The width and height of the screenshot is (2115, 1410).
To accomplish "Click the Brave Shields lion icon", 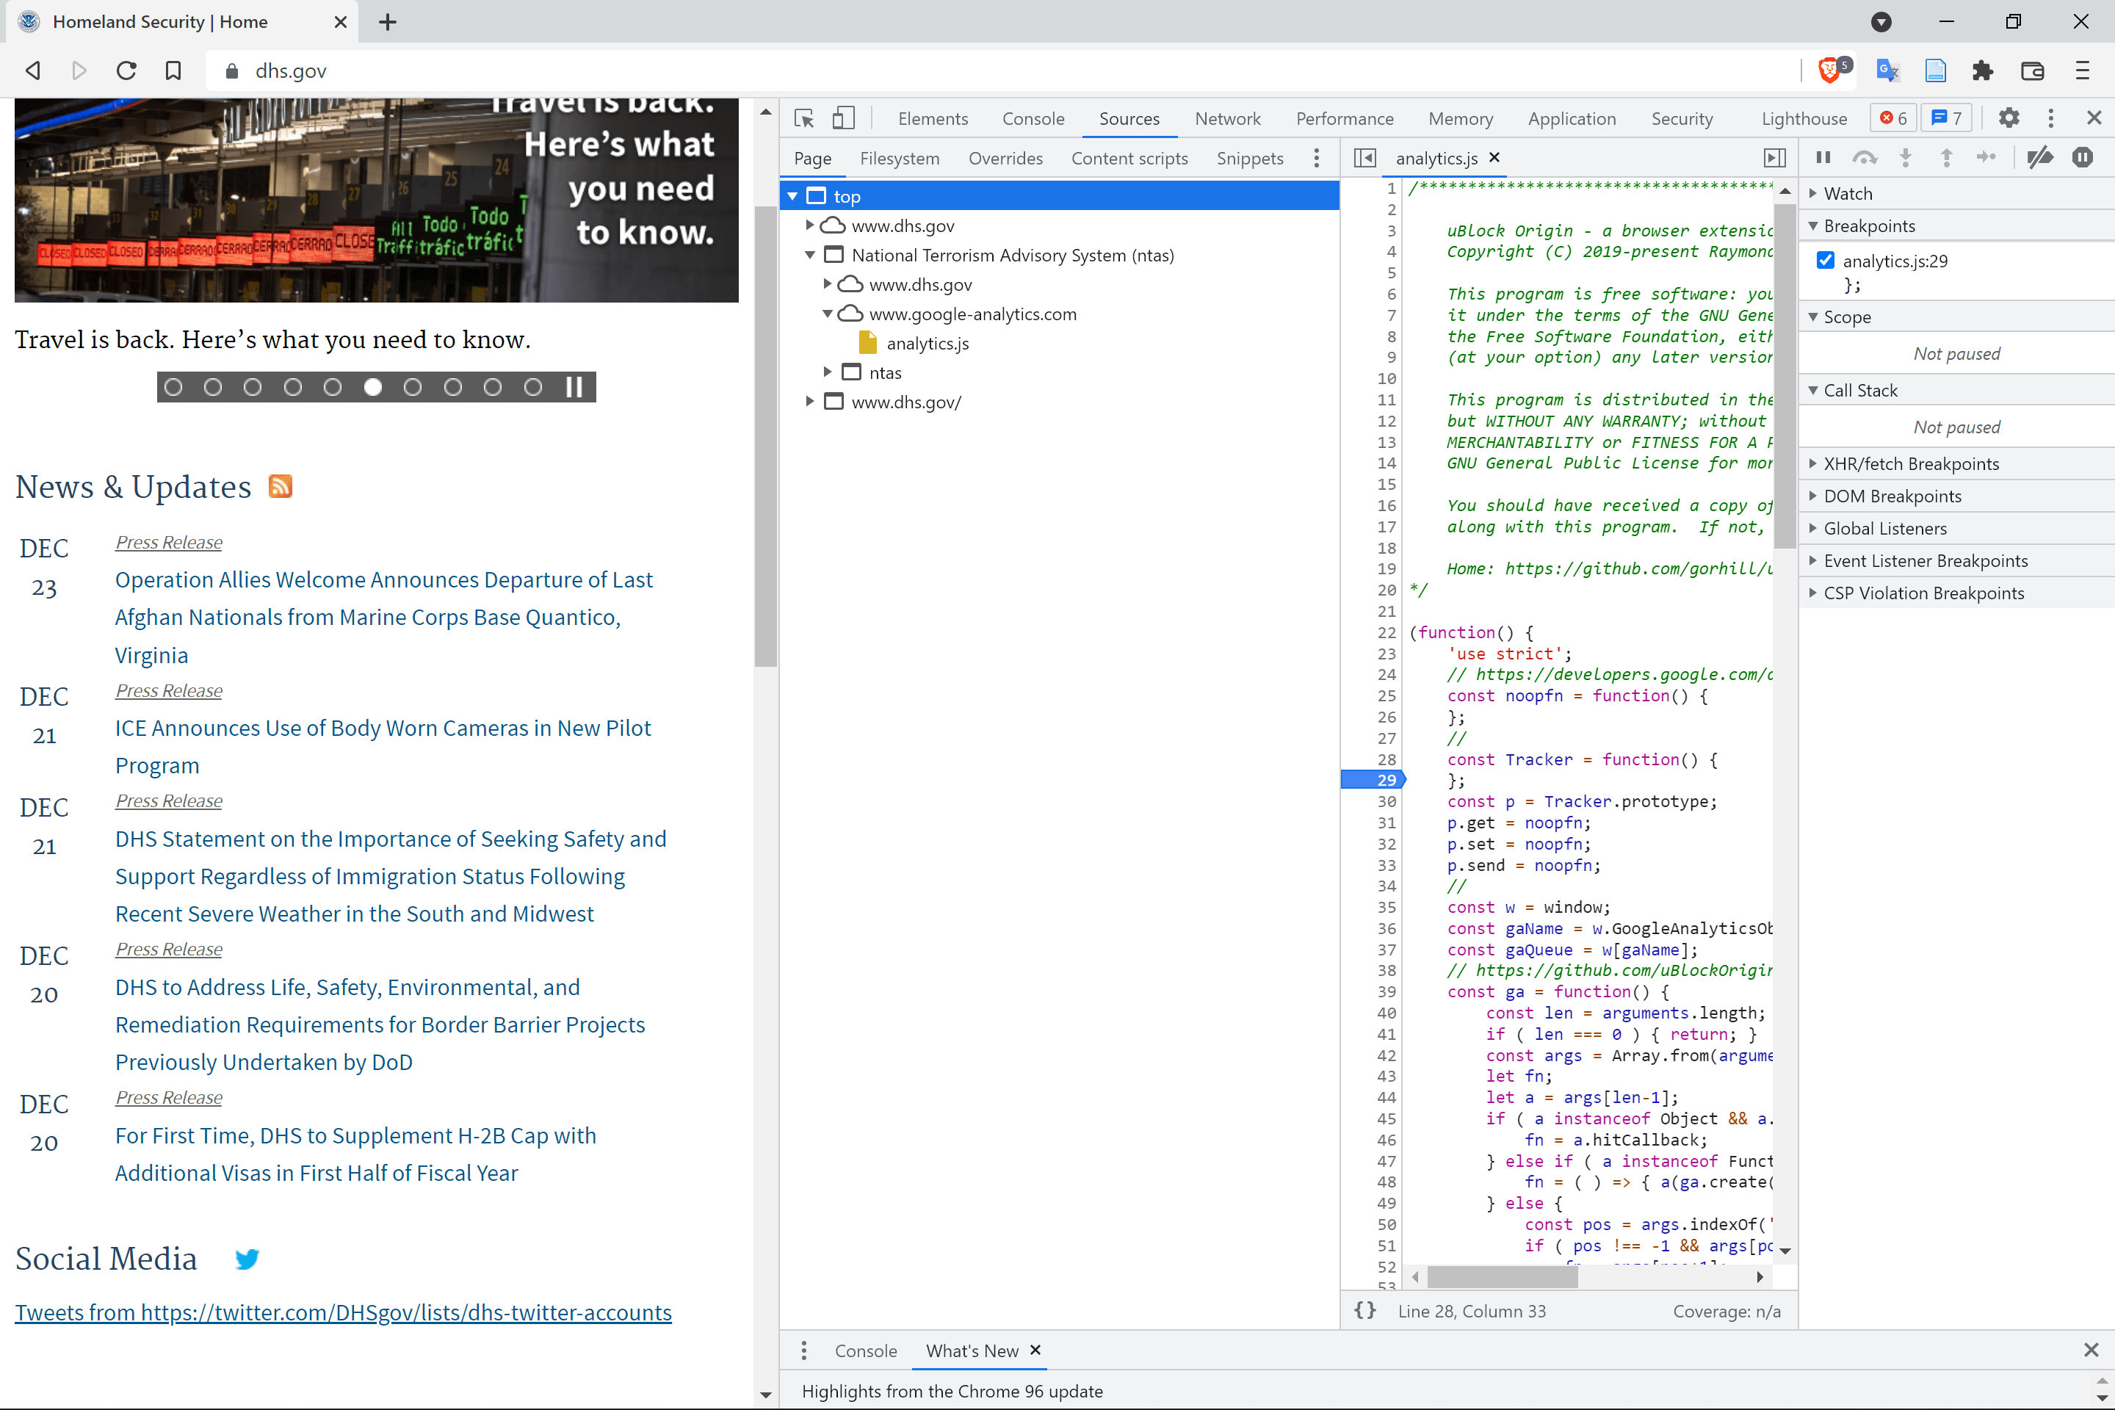I will (1829, 71).
